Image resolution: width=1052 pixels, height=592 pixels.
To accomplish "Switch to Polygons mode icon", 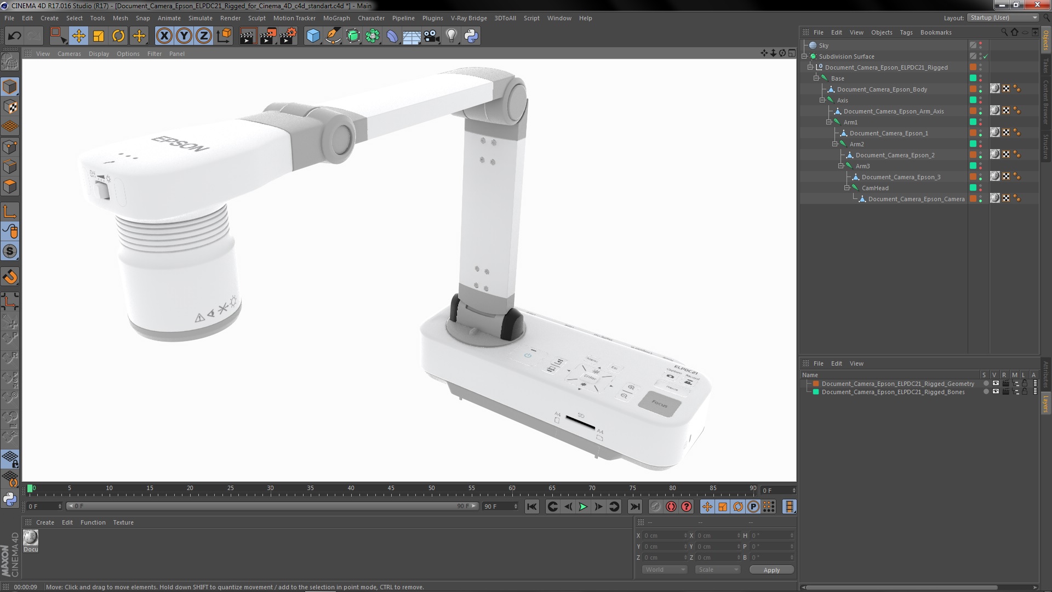I will [10, 187].
